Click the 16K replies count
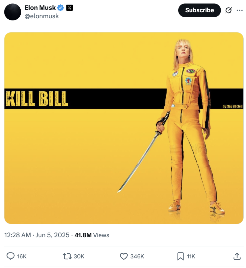 (x=22, y=256)
